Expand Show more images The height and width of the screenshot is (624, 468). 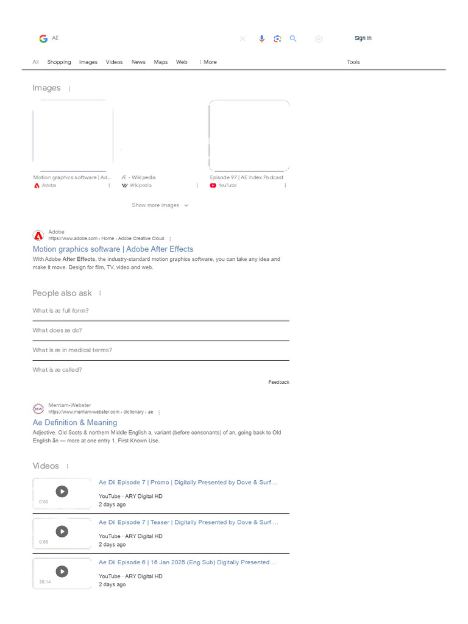[160, 205]
